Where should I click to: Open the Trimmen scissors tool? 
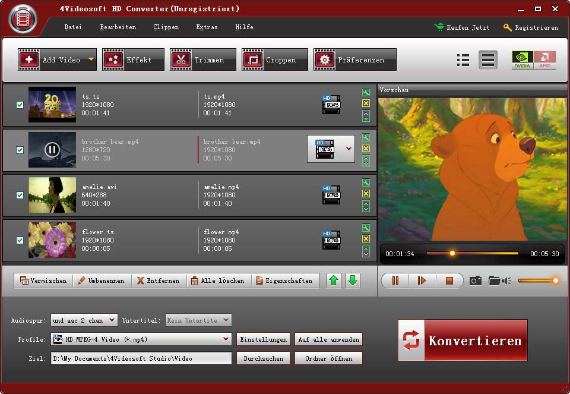pyautogui.click(x=203, y=59)
